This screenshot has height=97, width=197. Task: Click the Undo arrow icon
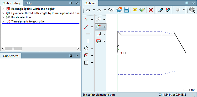click(x=88, y=10)
